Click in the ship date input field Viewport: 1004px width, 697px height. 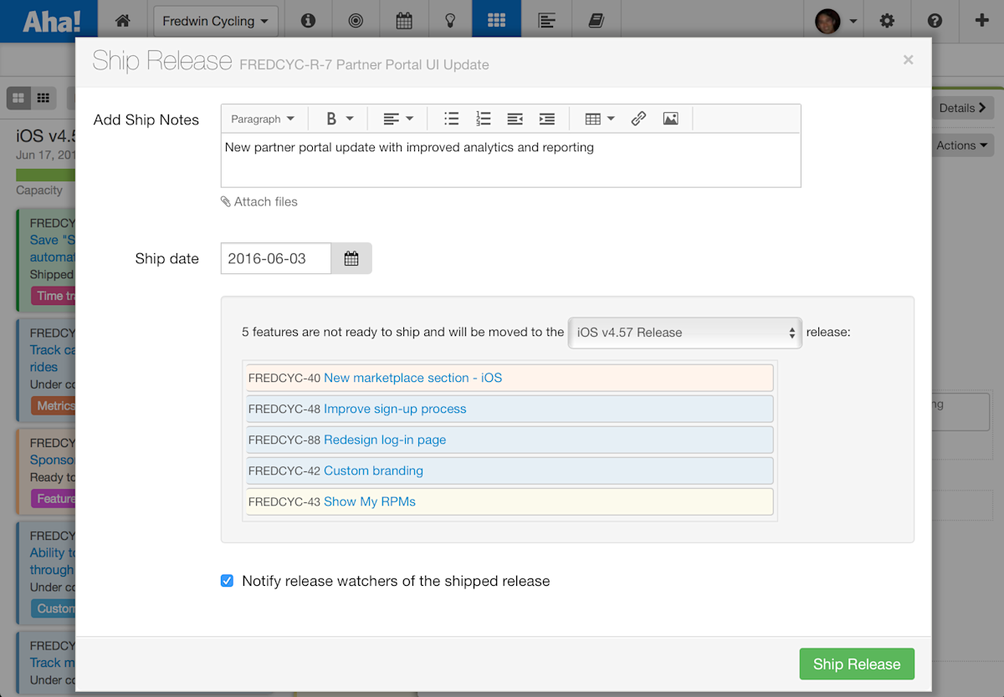click(276, 258)
